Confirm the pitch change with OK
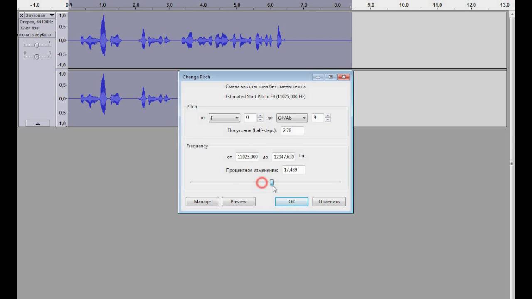 pyautogui.click(x=292, y=202)
